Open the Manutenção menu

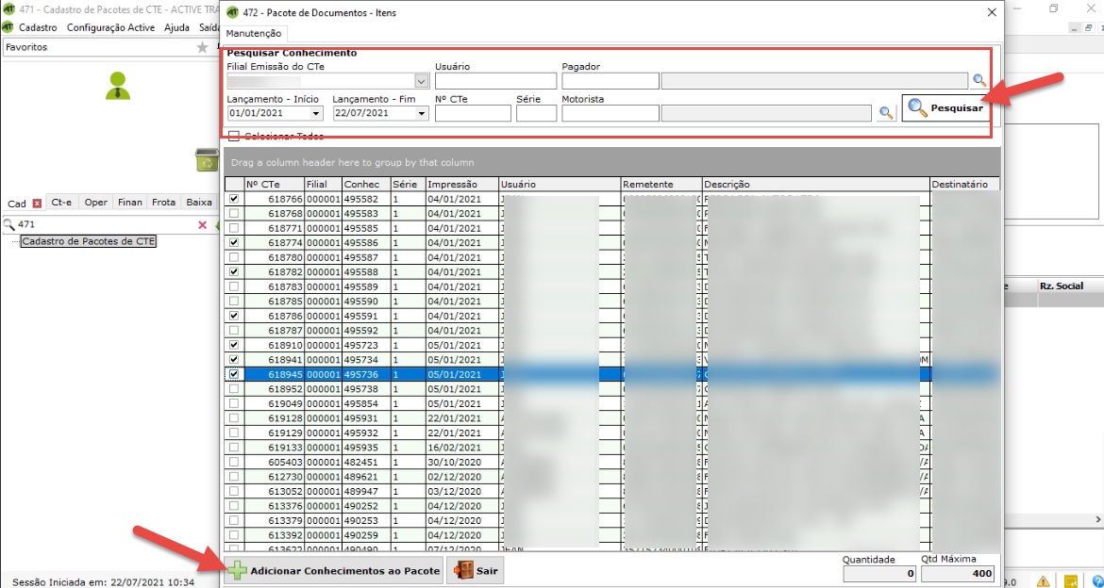tap(254, 34)
